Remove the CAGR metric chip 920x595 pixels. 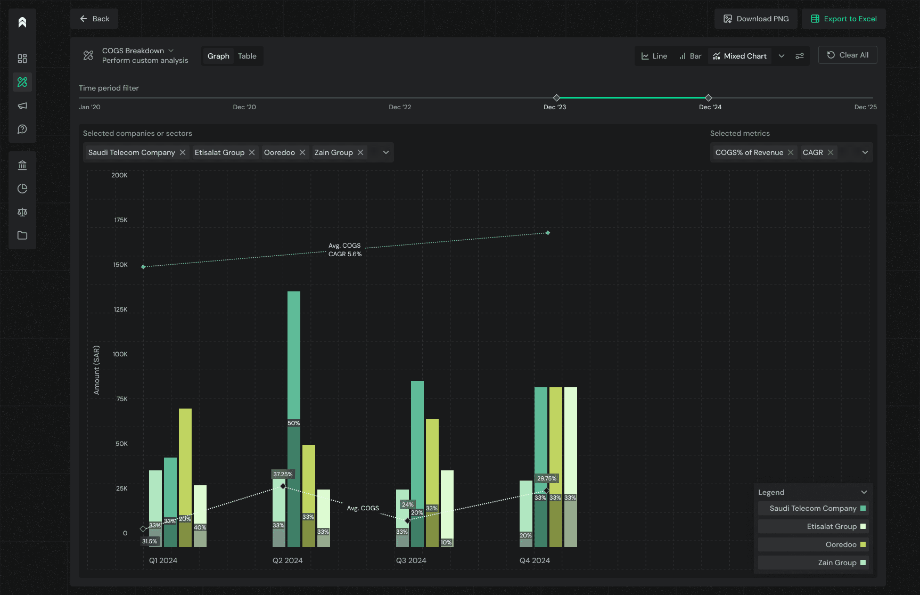pos(831,152)
